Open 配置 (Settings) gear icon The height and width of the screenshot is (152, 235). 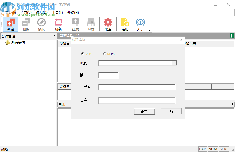pos(108,24)
